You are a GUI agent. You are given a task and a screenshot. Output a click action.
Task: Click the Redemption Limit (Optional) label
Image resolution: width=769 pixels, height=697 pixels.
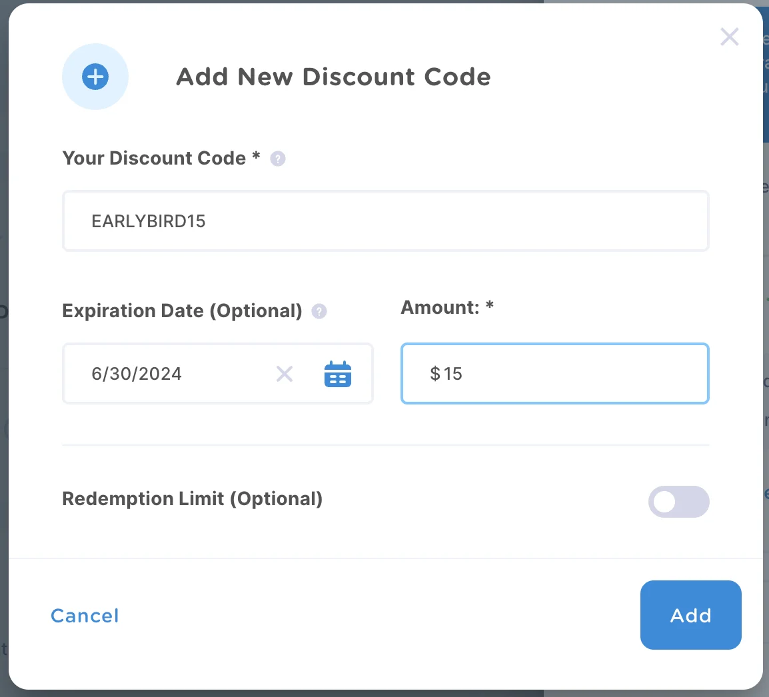192,499
